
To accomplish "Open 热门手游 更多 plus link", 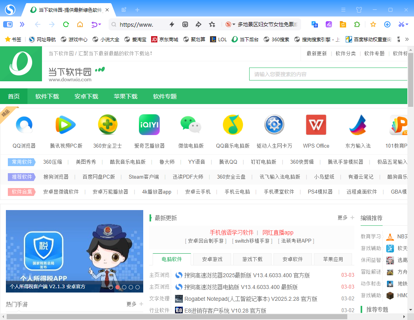I will (x=135, y=304).
